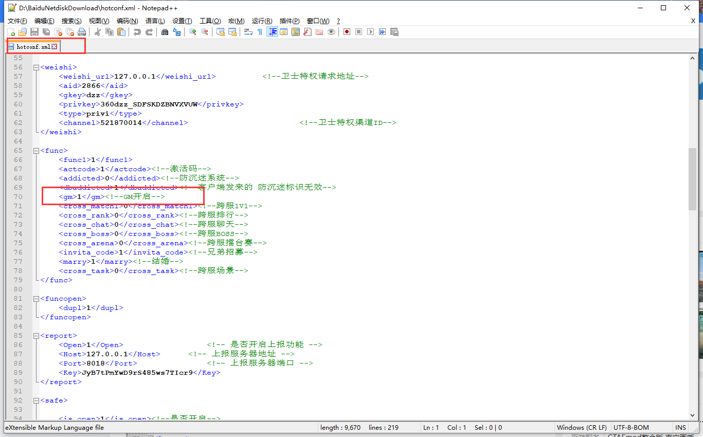Close hotconf.xml with the tab X
The image size is (703, 437).
55,47
